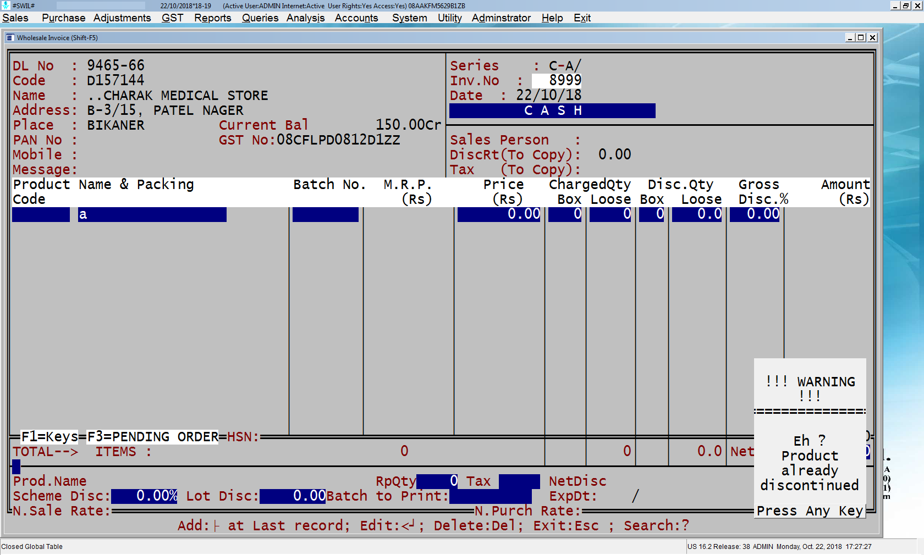Image resolution: width=924 pixels, height=555 pixels.
Task: Click the product name field containing 'a'
Action: (x=152, y=214)
